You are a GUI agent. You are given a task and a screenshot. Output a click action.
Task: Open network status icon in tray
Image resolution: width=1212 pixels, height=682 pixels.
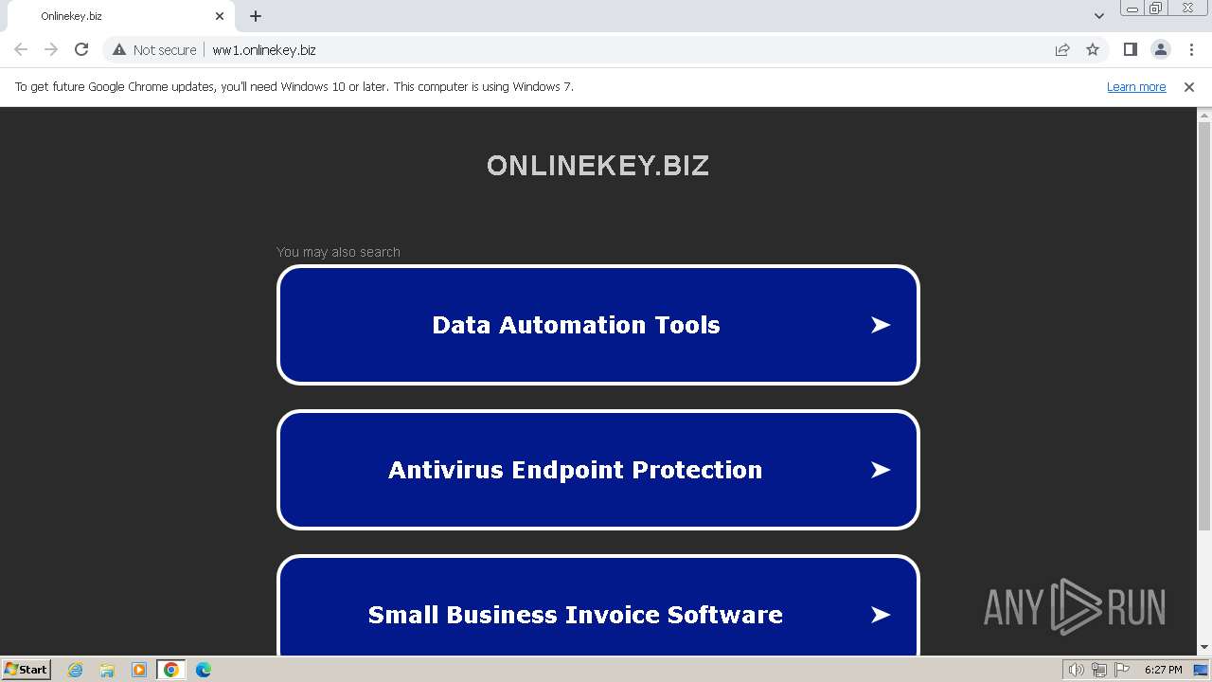point(1099,670)
